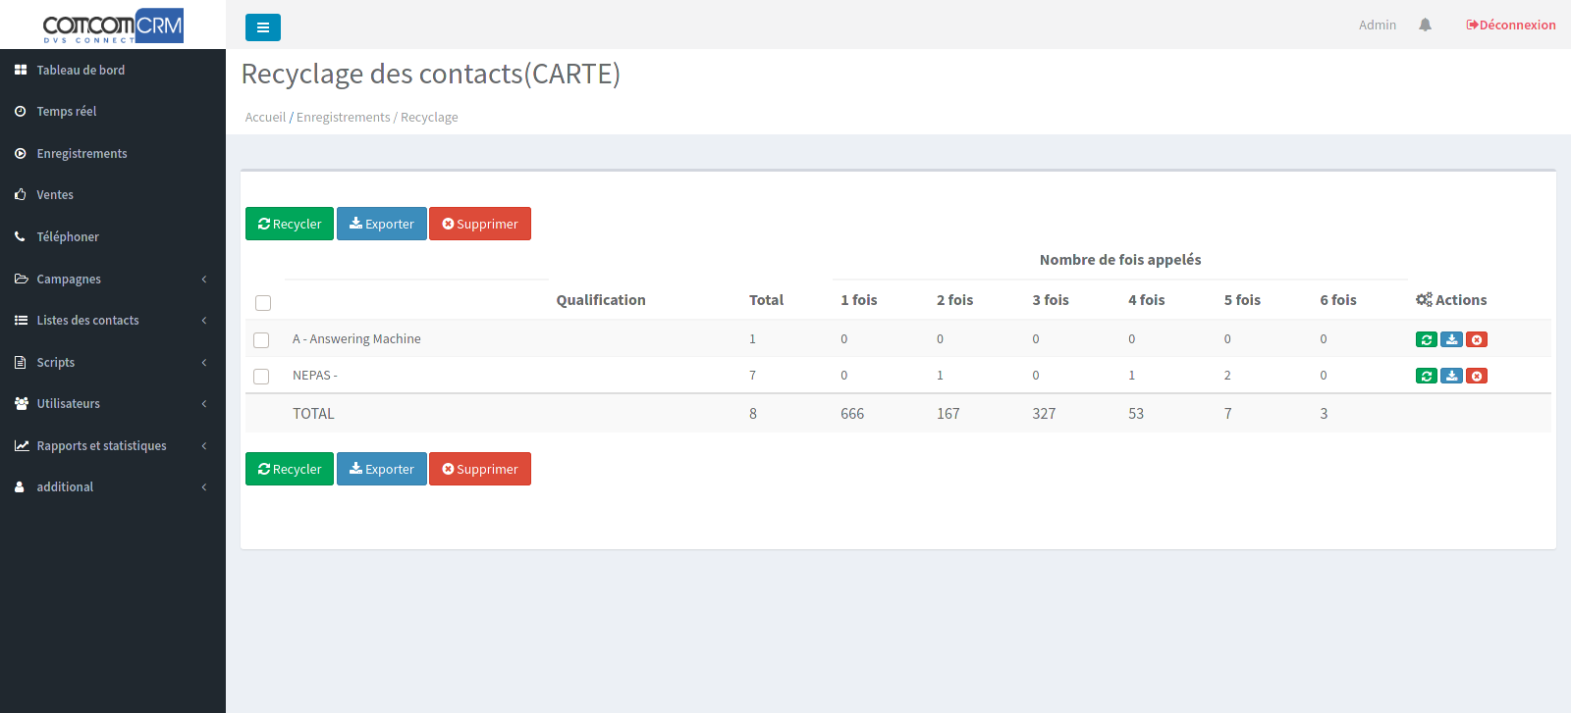Image resolution: width=1571 pixels, height=713 pixels.
Task: Expand Rapports et statistiques menu
Action: point(101,446)
